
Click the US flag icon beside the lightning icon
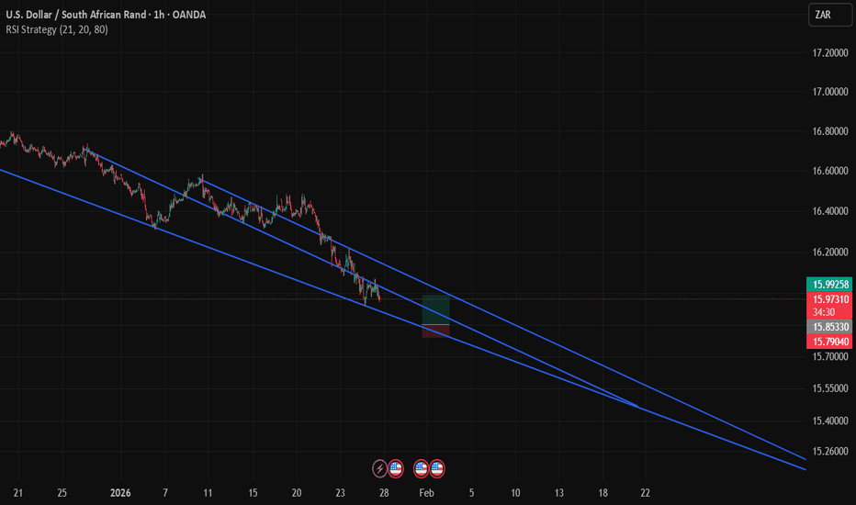[x=396, y=468]
